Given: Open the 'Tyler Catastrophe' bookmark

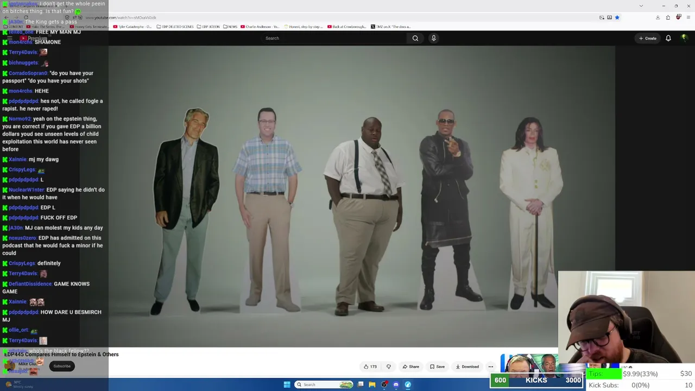Looking at the screenshot, I should [132, 27].
